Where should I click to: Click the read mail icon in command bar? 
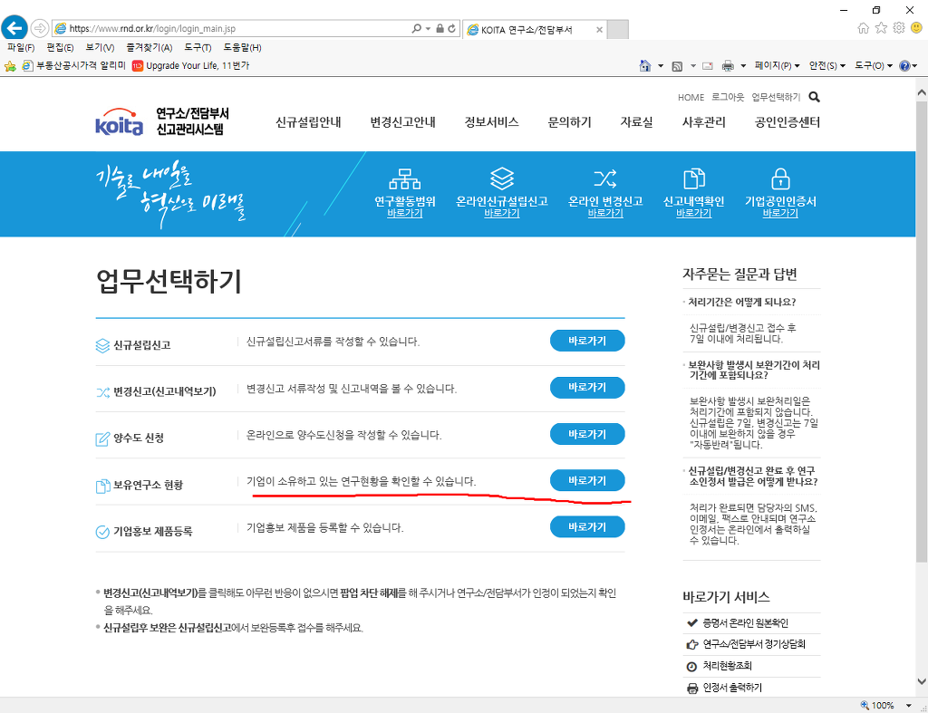(x=707, y=65)
